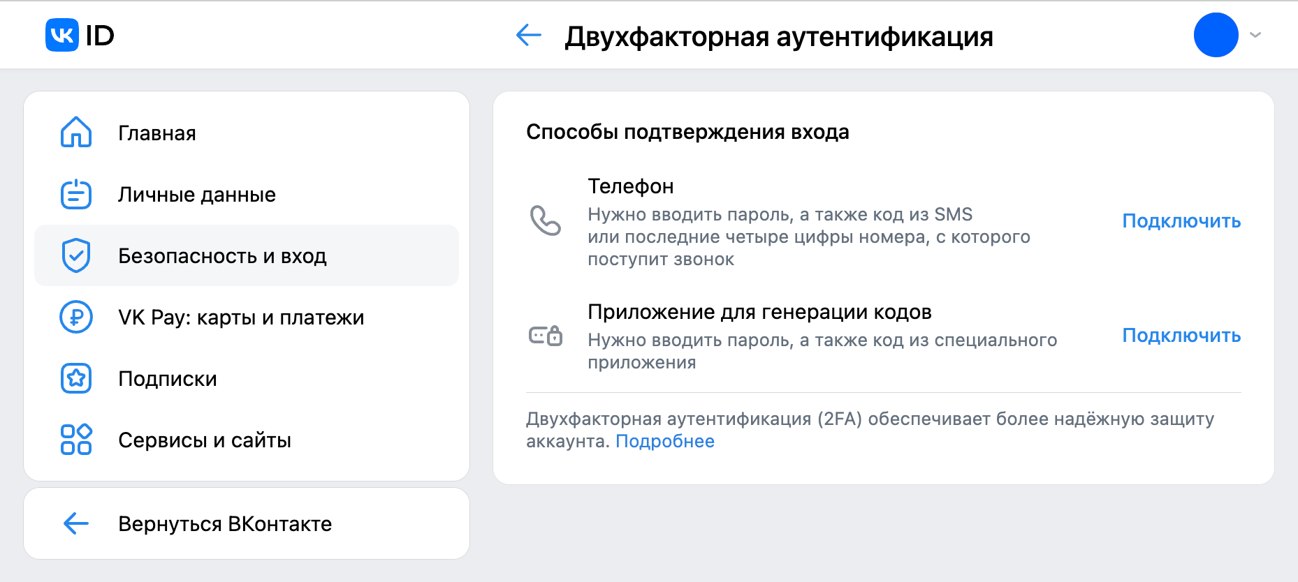Click the phone icon in Телефон row
This screenshot has height=582, width=1298.
click(x=545, y=221)
